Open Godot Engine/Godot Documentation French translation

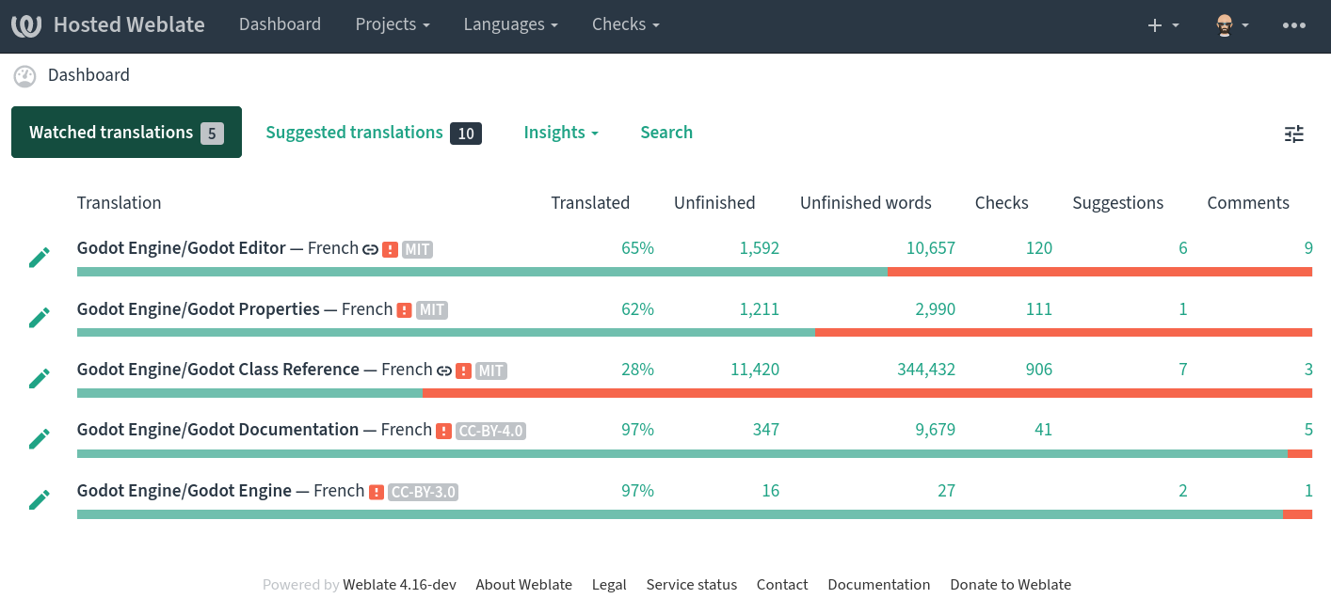click(254, 429)
